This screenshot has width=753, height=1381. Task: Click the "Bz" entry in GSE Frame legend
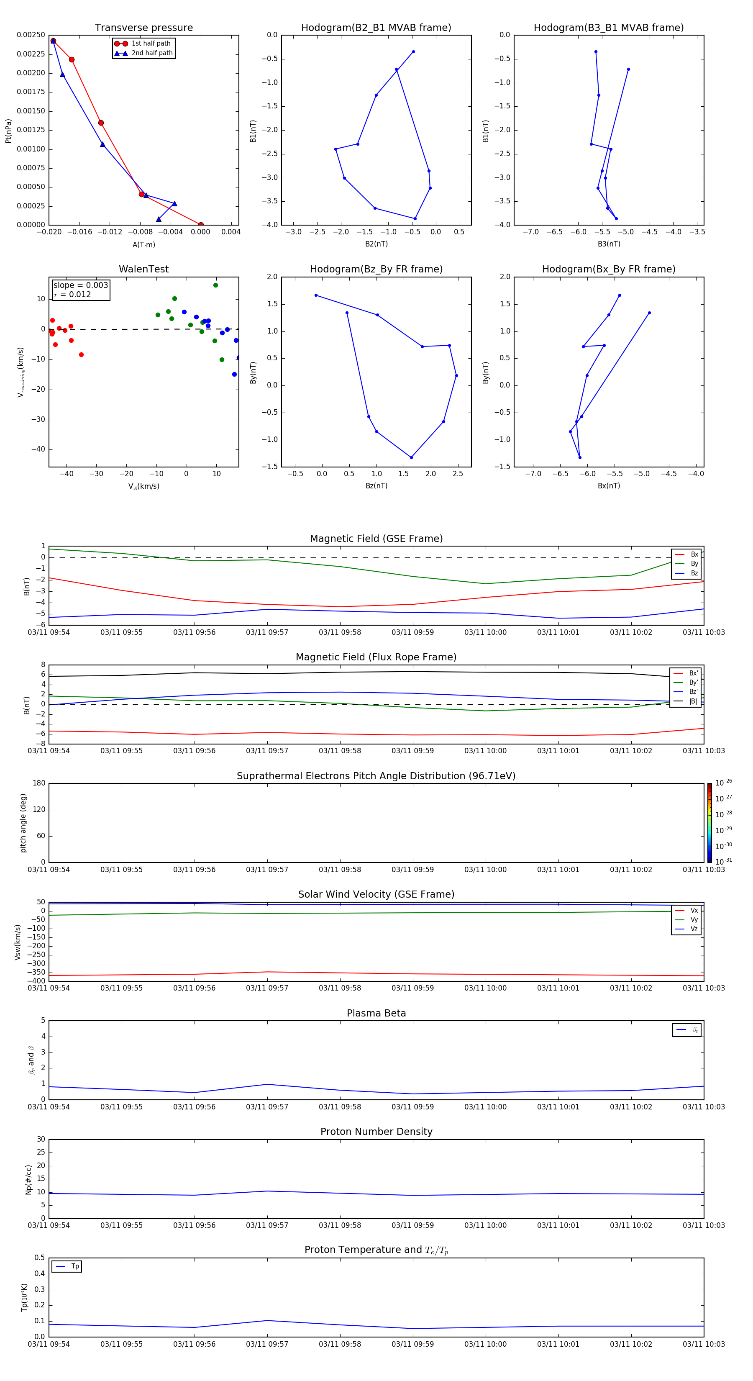tap(687, 573)
